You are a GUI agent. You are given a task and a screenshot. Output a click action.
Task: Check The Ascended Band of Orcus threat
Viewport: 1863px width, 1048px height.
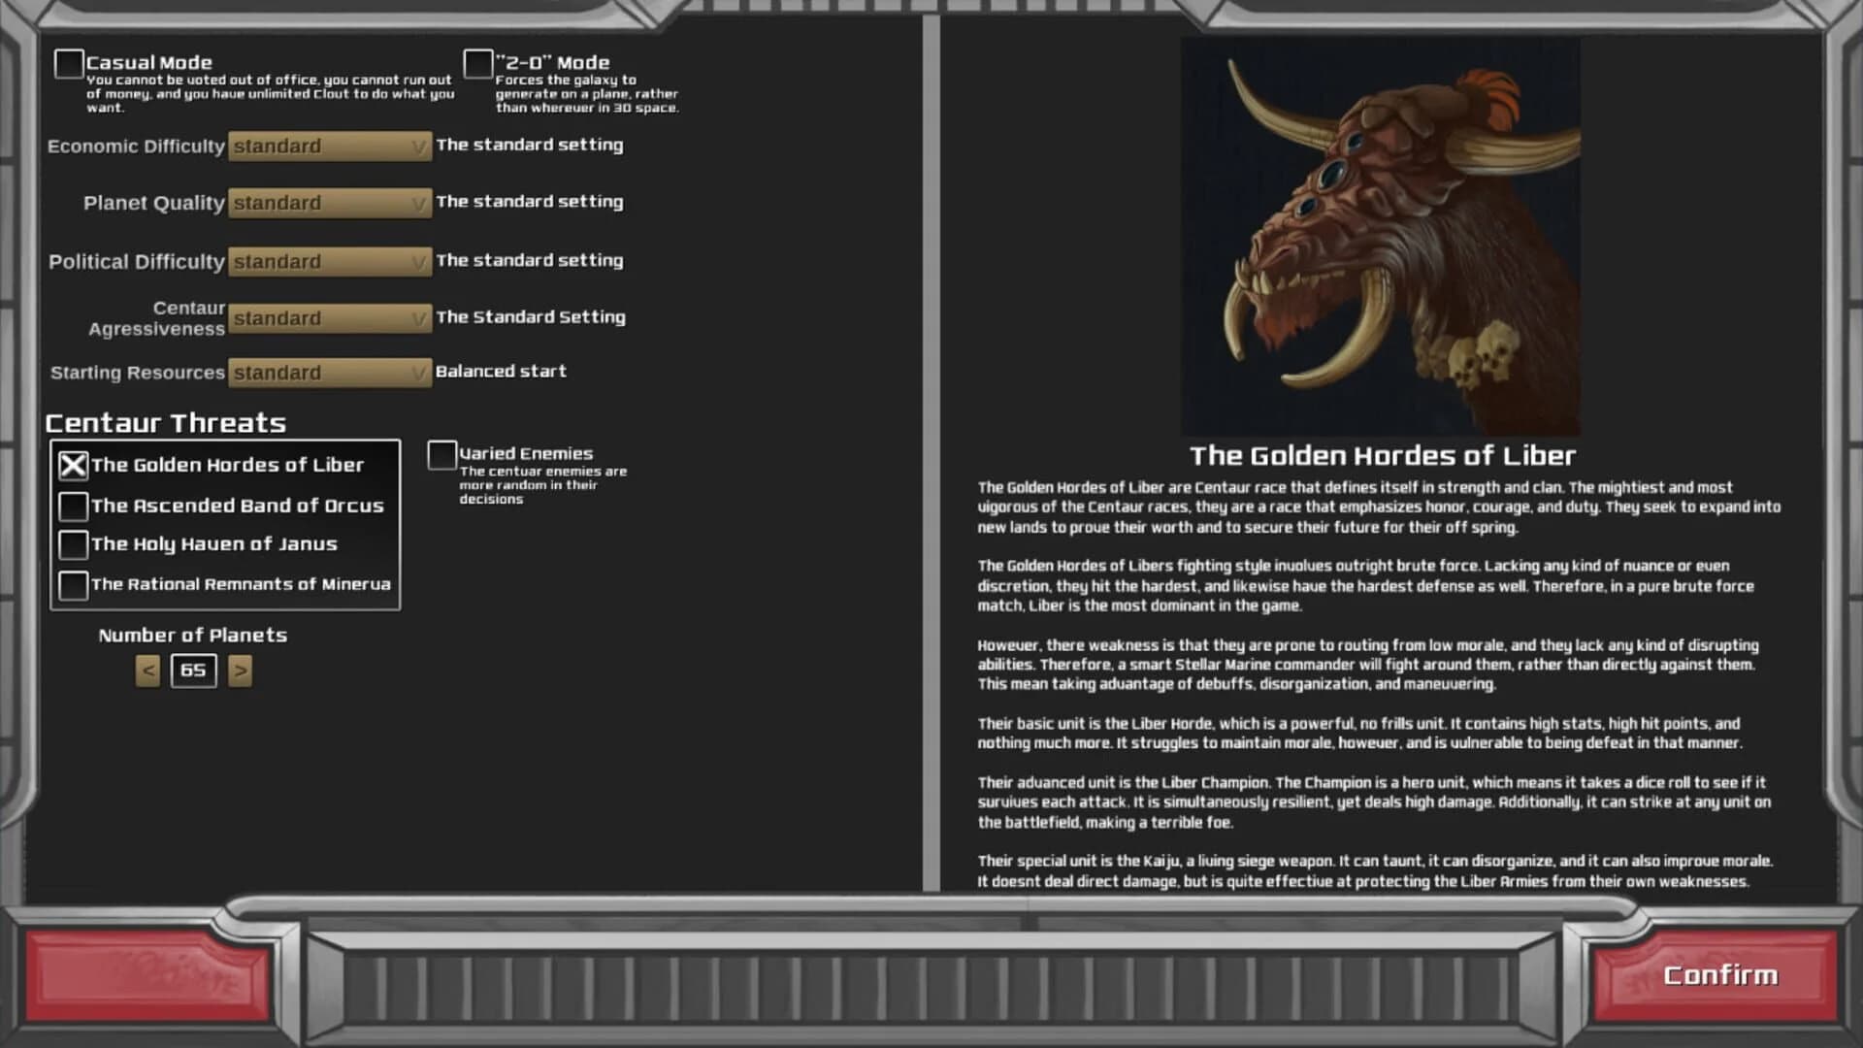73,506
